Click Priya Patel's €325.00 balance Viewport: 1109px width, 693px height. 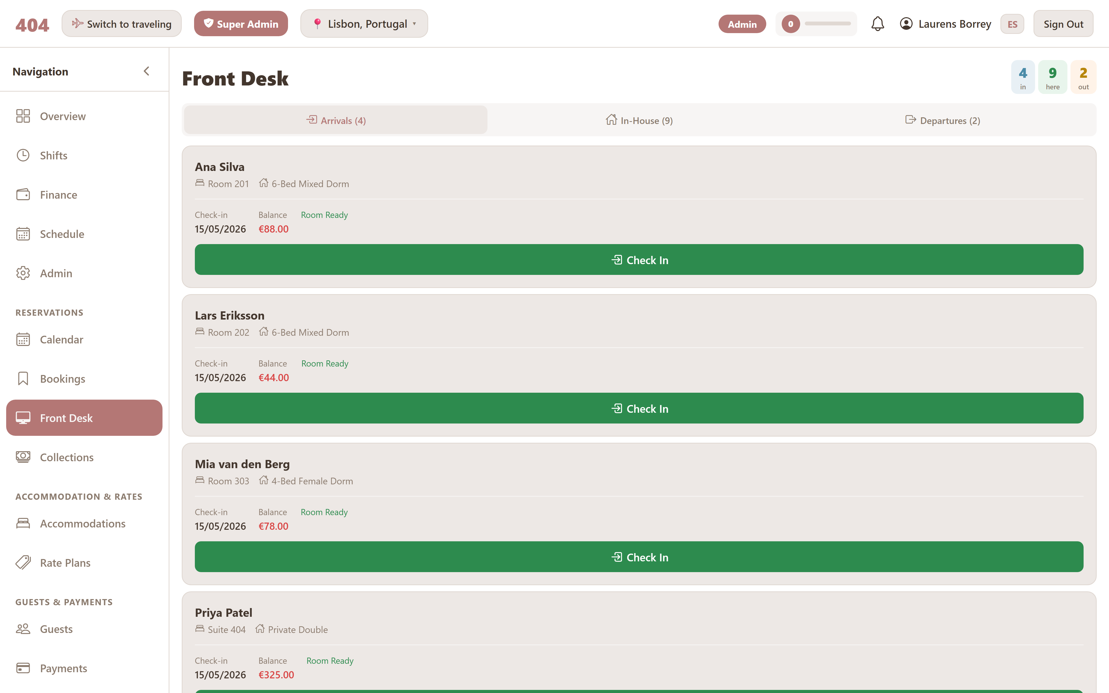[x=276, y=675]
